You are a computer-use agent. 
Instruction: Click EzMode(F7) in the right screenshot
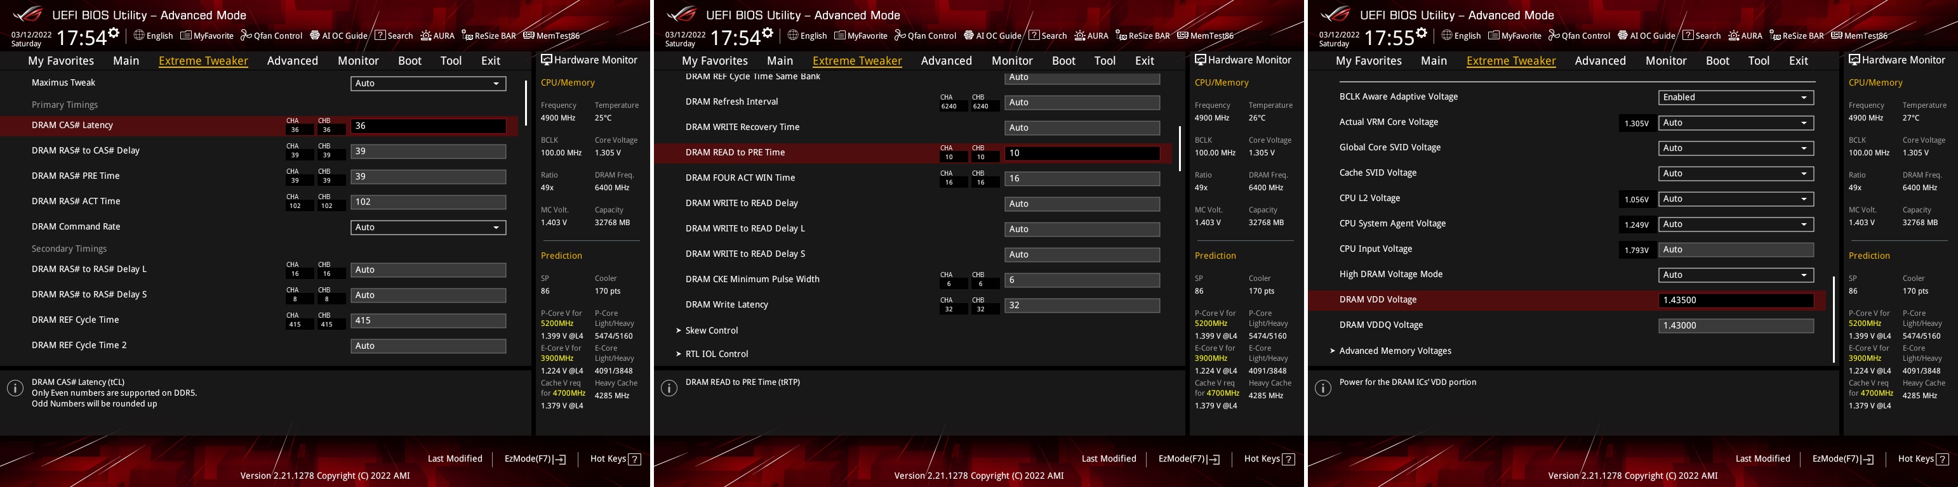click(1842, 459)
